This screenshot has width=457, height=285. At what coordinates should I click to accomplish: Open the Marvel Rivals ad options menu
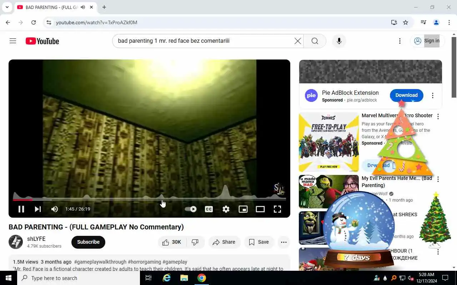click(438, 116)
